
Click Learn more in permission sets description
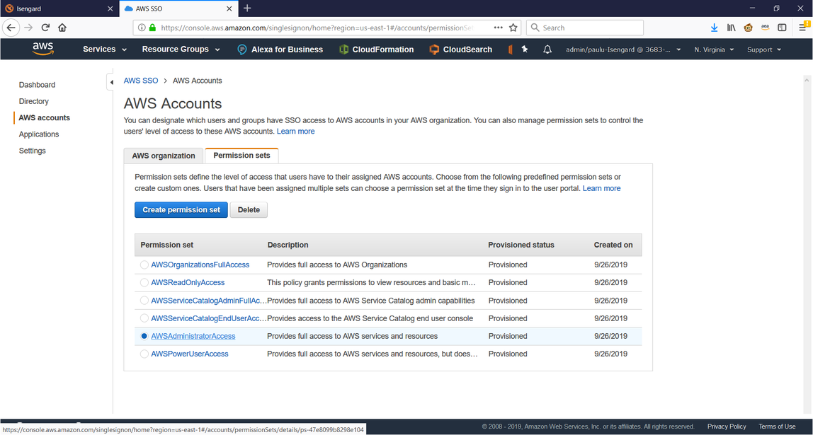coord(601,188)
